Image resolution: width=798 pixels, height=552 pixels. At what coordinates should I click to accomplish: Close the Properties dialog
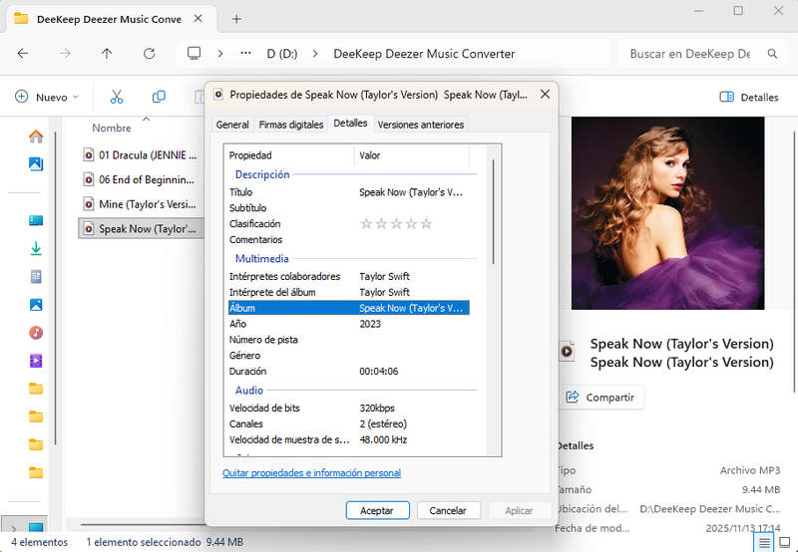pos(545,94)
